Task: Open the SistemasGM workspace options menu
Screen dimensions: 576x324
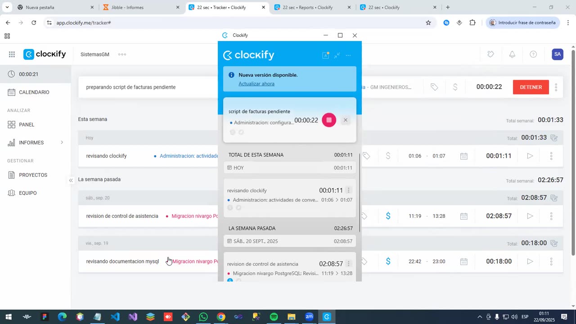Action: pos(122,54)
